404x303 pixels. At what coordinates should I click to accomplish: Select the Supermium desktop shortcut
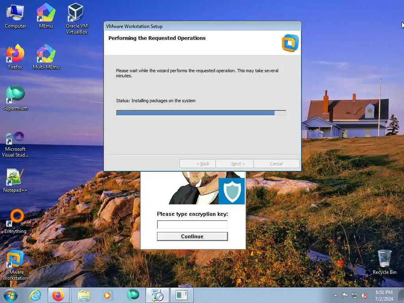tap(15, 98)
